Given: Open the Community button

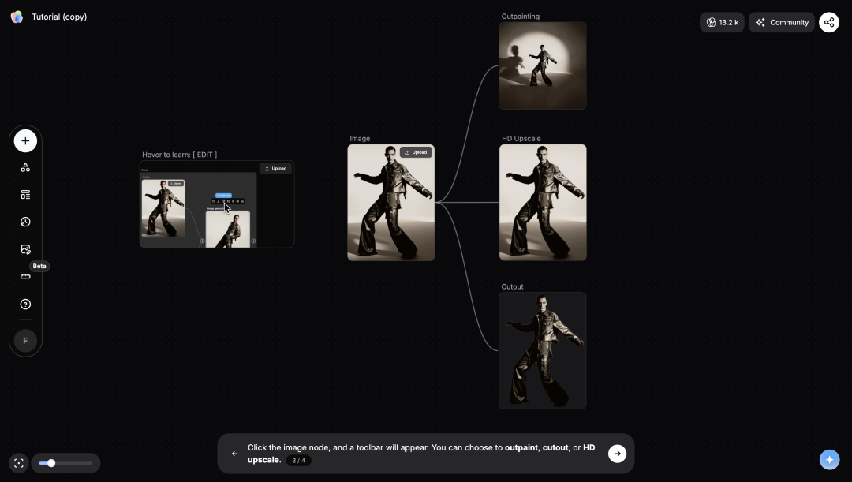Looking at the screenshot, I should coord(782,22).
